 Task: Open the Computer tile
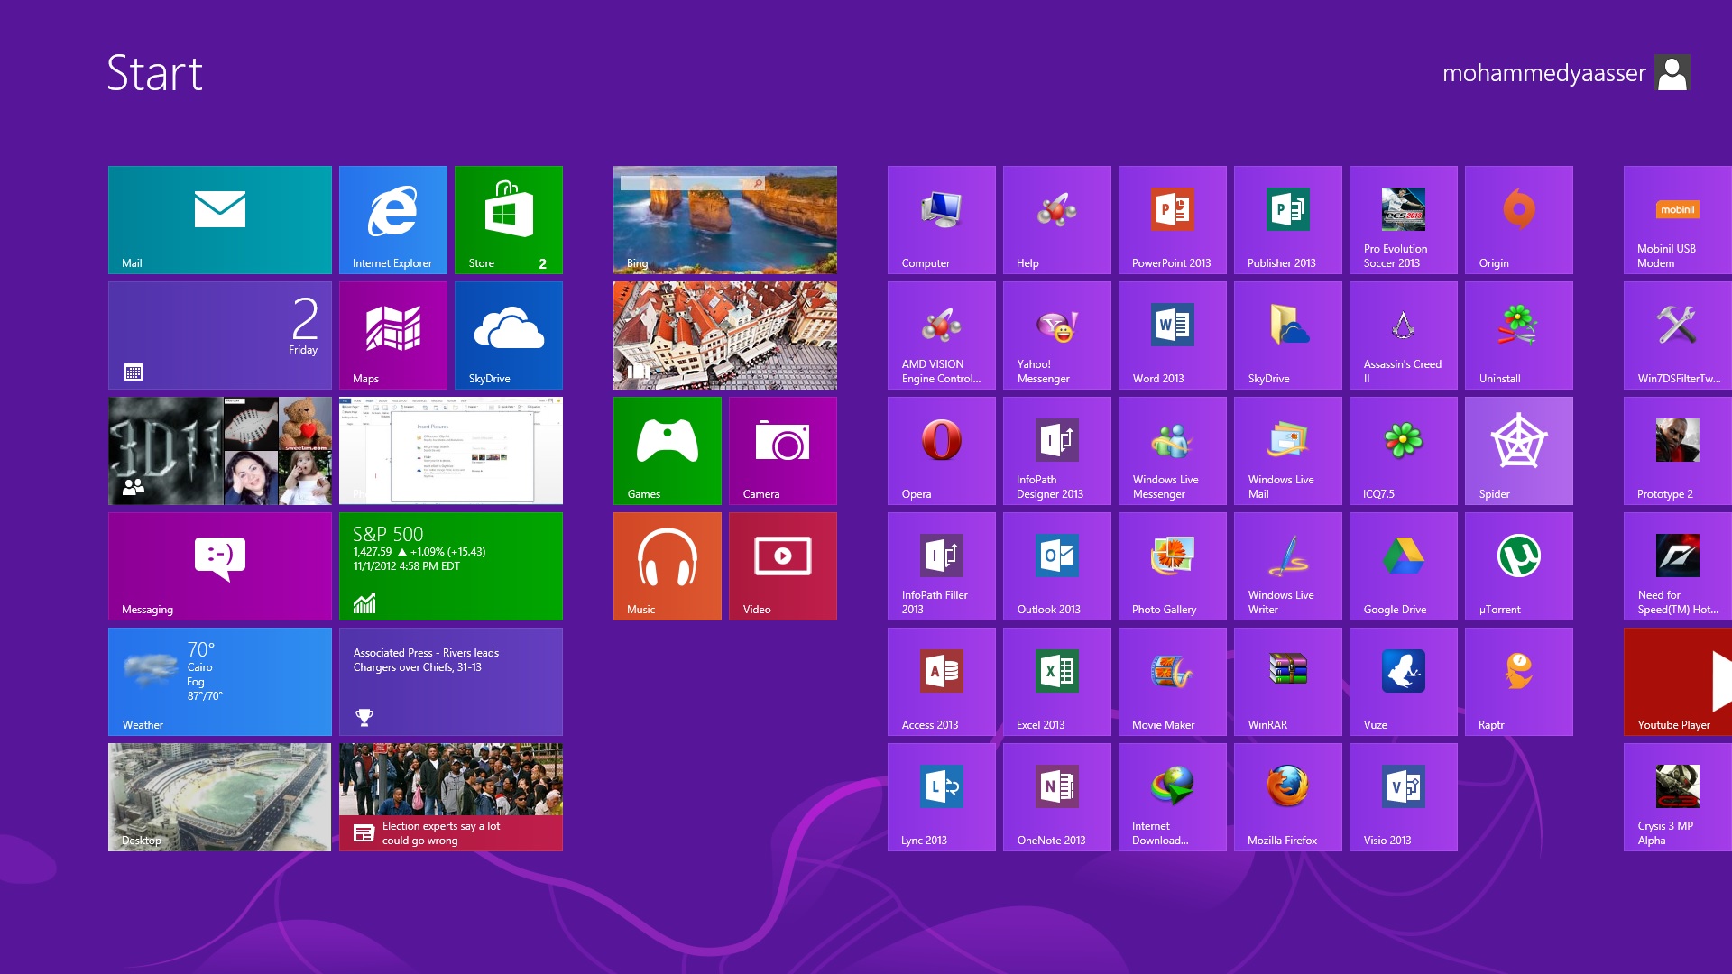(x=942, y=220)
